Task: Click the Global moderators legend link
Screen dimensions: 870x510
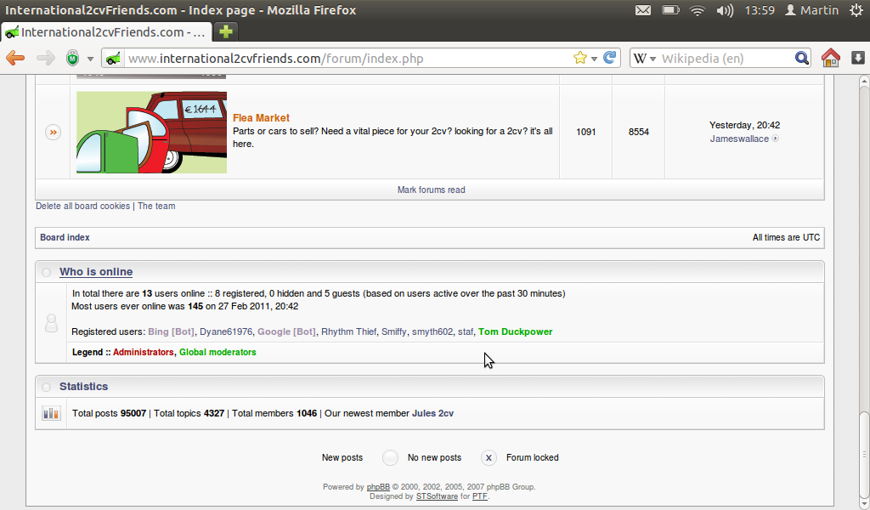Action: [217, 353]
